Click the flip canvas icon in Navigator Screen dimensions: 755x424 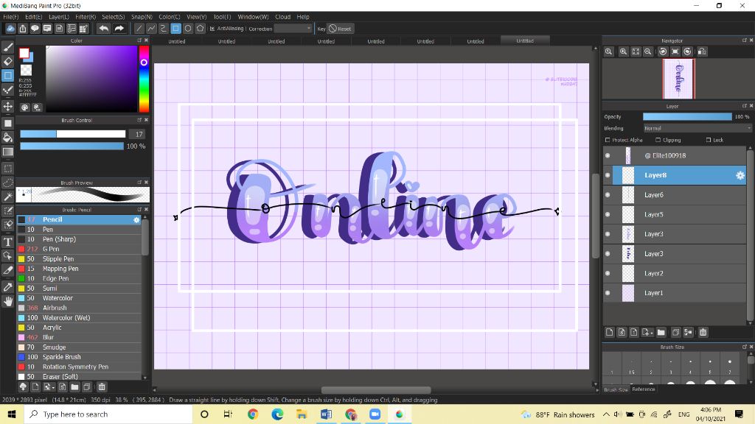click(x=702, y=52)
